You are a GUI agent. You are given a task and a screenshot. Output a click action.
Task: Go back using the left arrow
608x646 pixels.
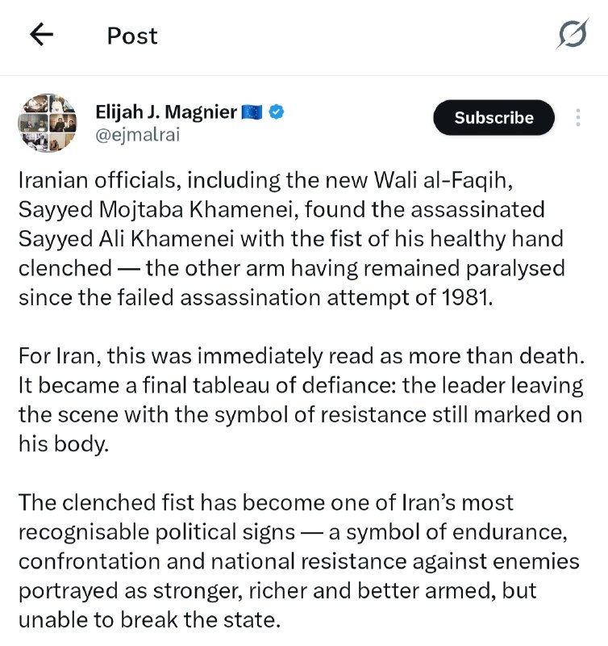[x=42, y=34]
